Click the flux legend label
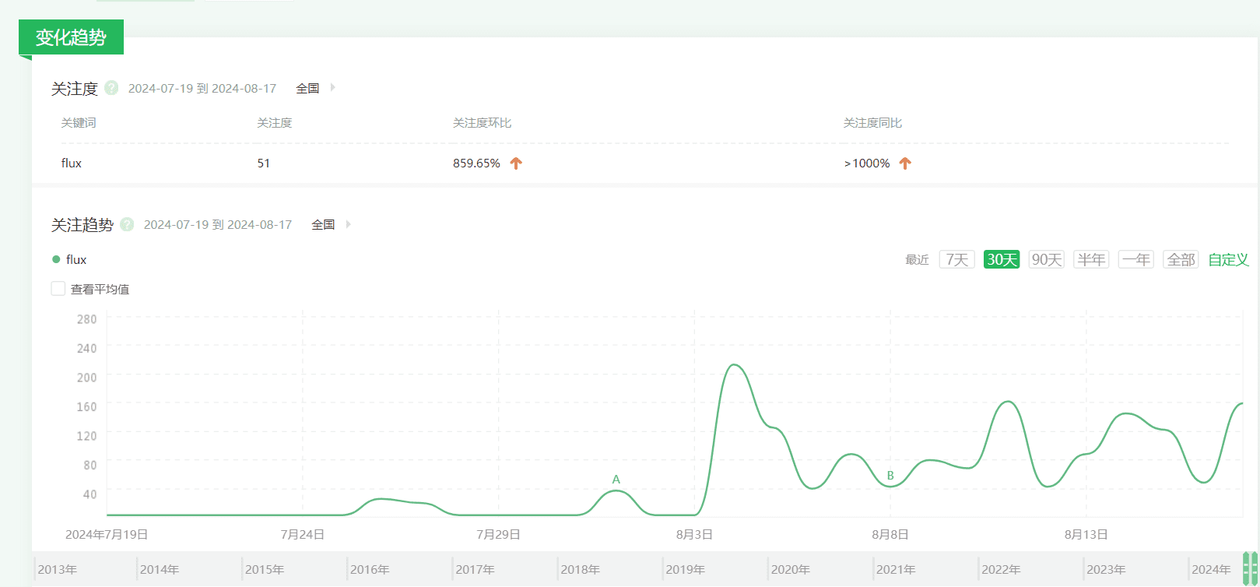 click(x=76, y=259)
